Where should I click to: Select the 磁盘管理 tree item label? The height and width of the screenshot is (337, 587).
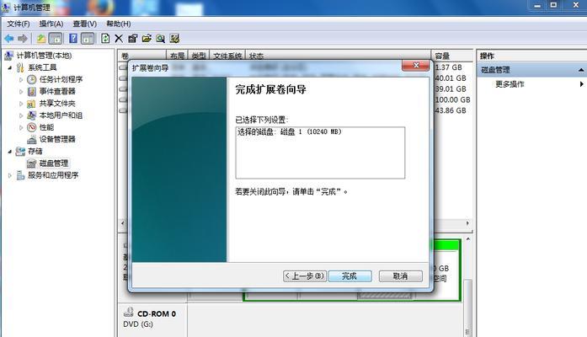[54, 163]
